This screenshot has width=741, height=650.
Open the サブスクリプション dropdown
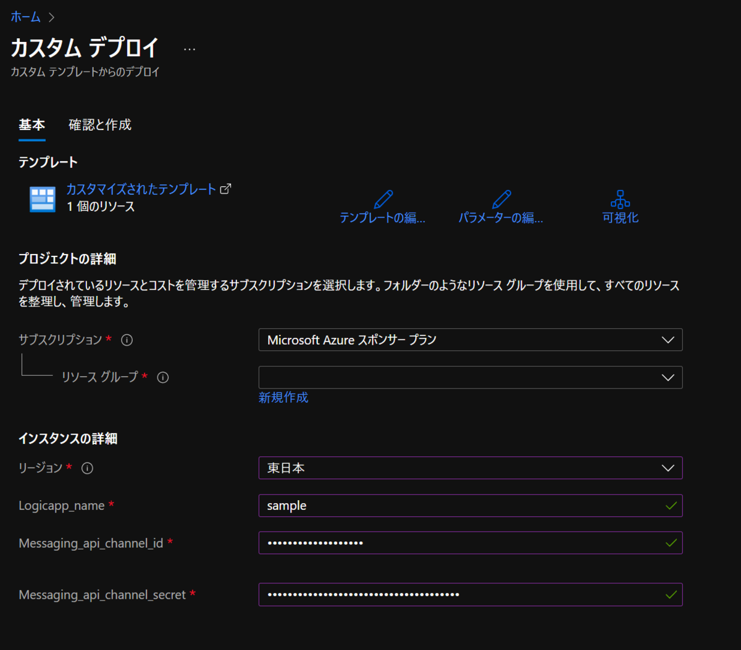[471, 340]
